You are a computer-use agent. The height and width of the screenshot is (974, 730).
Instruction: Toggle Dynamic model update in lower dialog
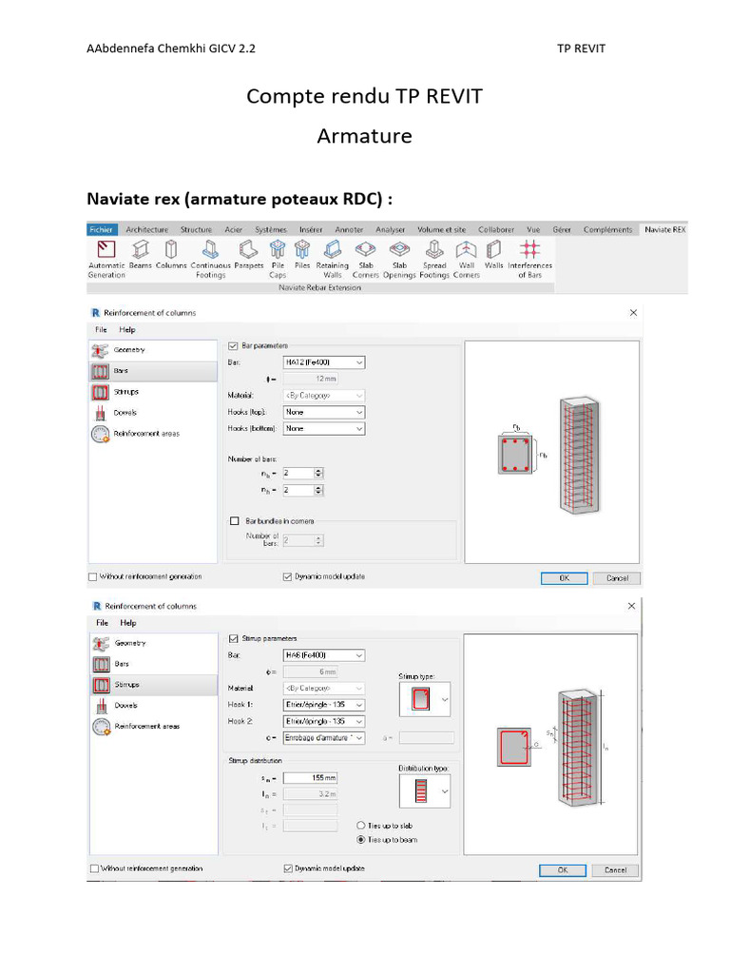(x=288, y=869)
